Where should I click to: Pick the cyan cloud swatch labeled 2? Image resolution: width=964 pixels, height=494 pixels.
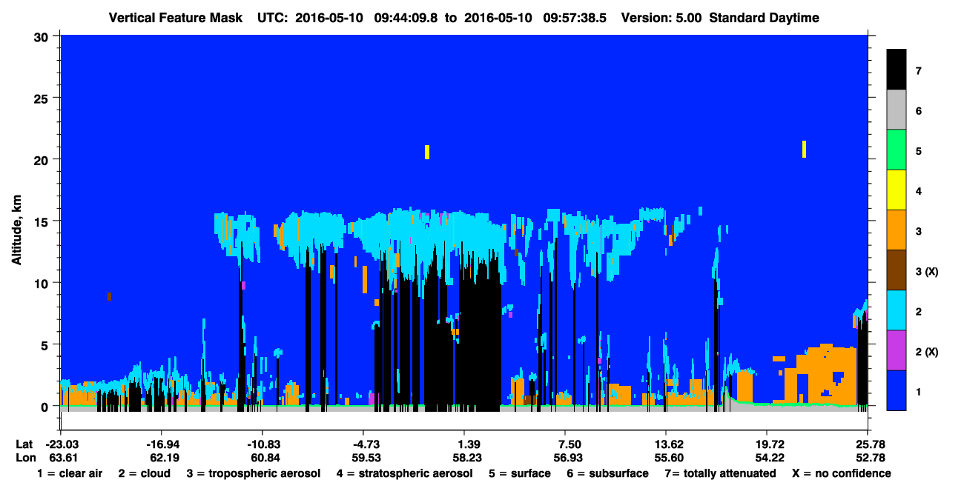tap(897, 310)
